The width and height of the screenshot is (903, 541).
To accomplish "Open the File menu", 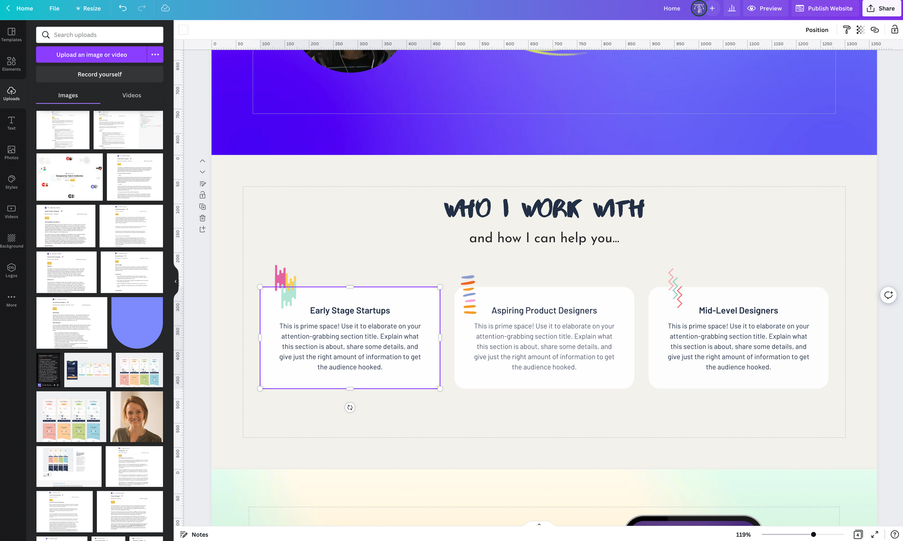I will (x=54, y=8).
